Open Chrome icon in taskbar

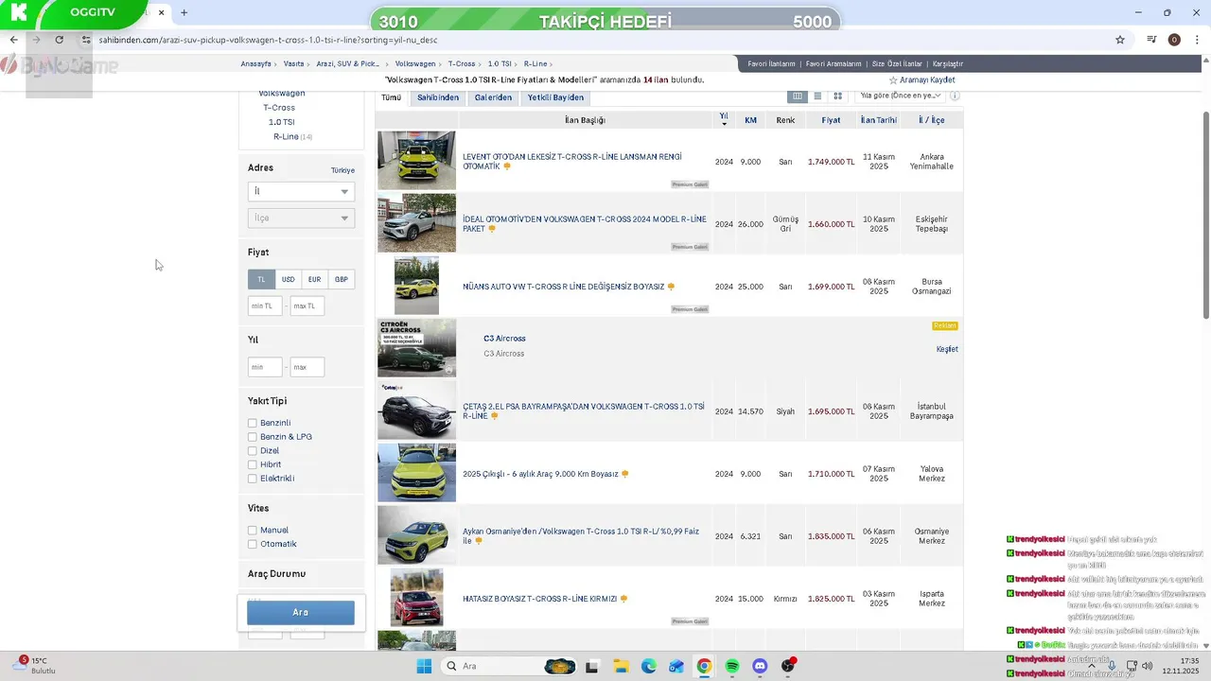coord(704,666)
